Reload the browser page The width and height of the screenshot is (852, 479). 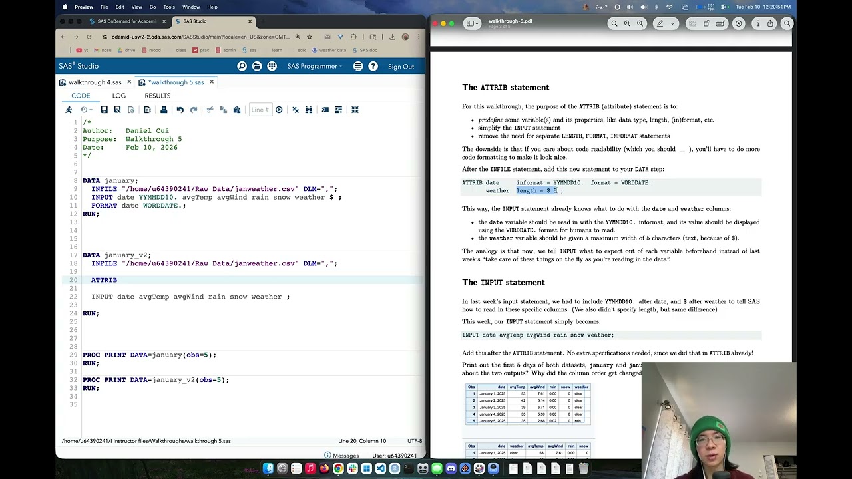pyautogui.click(x=89, y=37)
